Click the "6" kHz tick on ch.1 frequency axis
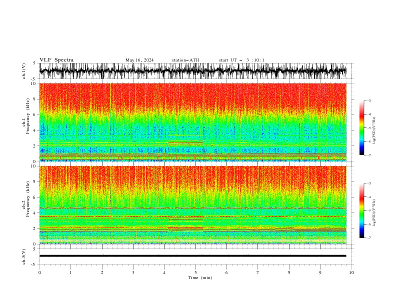Image resolution: width=396 pixels, height=306 pixels. coord(34,114)
